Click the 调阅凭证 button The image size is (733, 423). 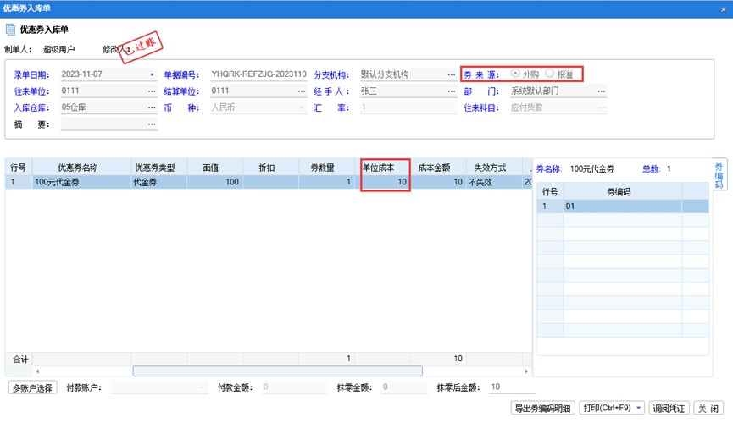[669, 408]
